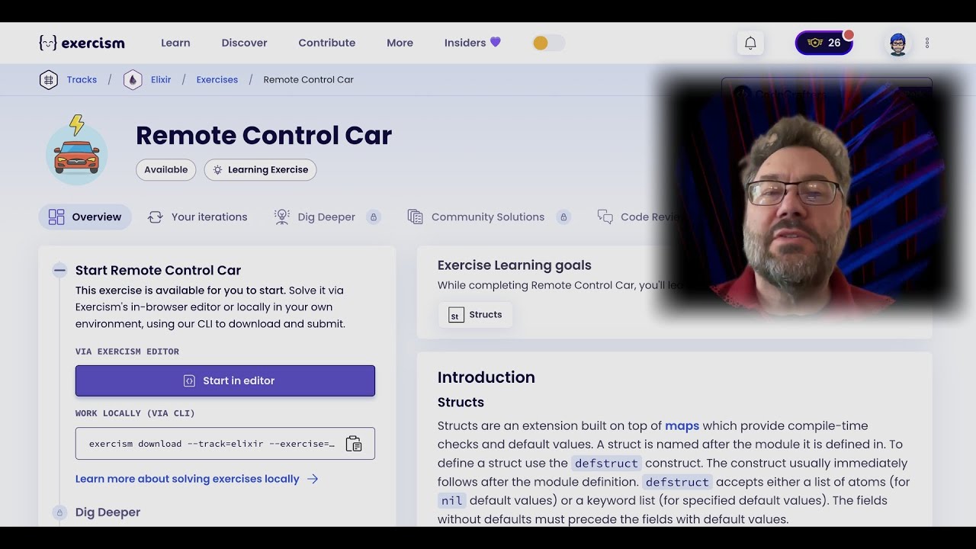Image resolution: width=976 pixels, height=549 pixels.
Task: Click the Remote Control Car page title
Action: tap(264, 136)
